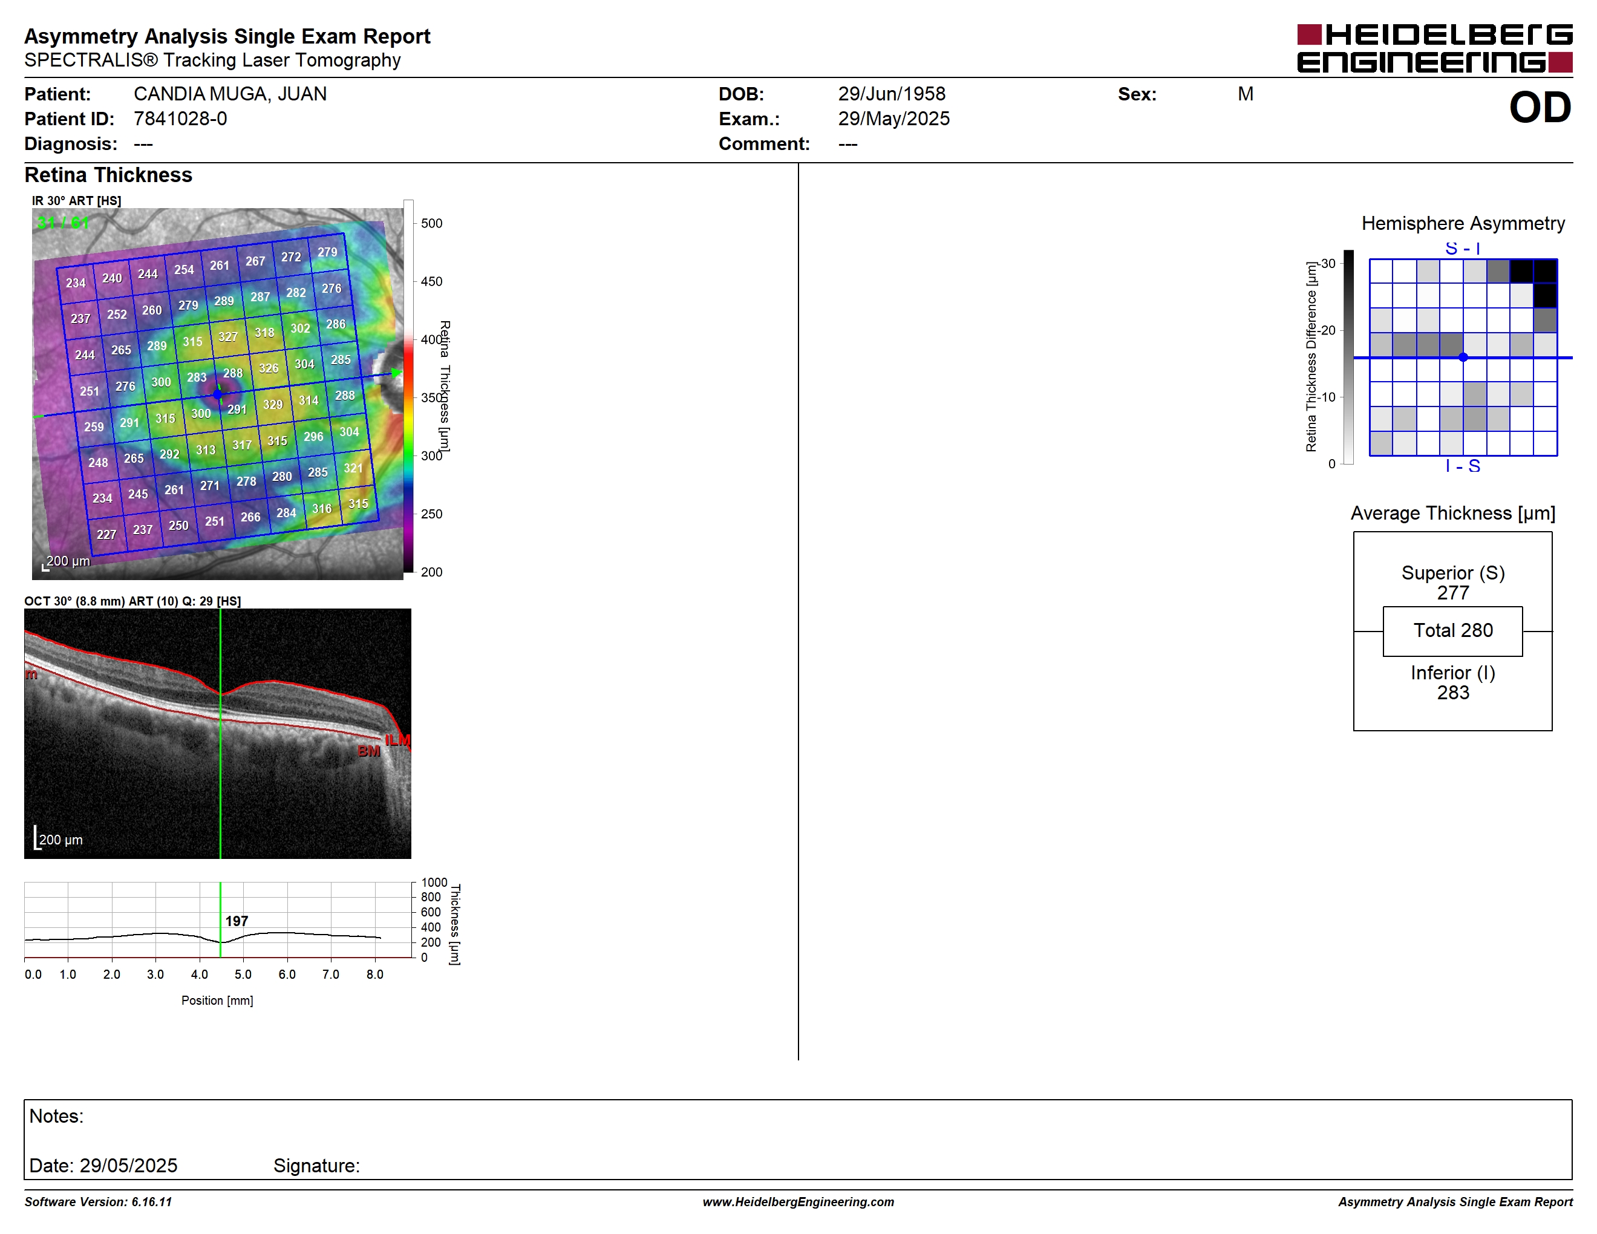Click thickness grid cell 327
This screenshot has height=1234, width=1597.
coord(228,337)
